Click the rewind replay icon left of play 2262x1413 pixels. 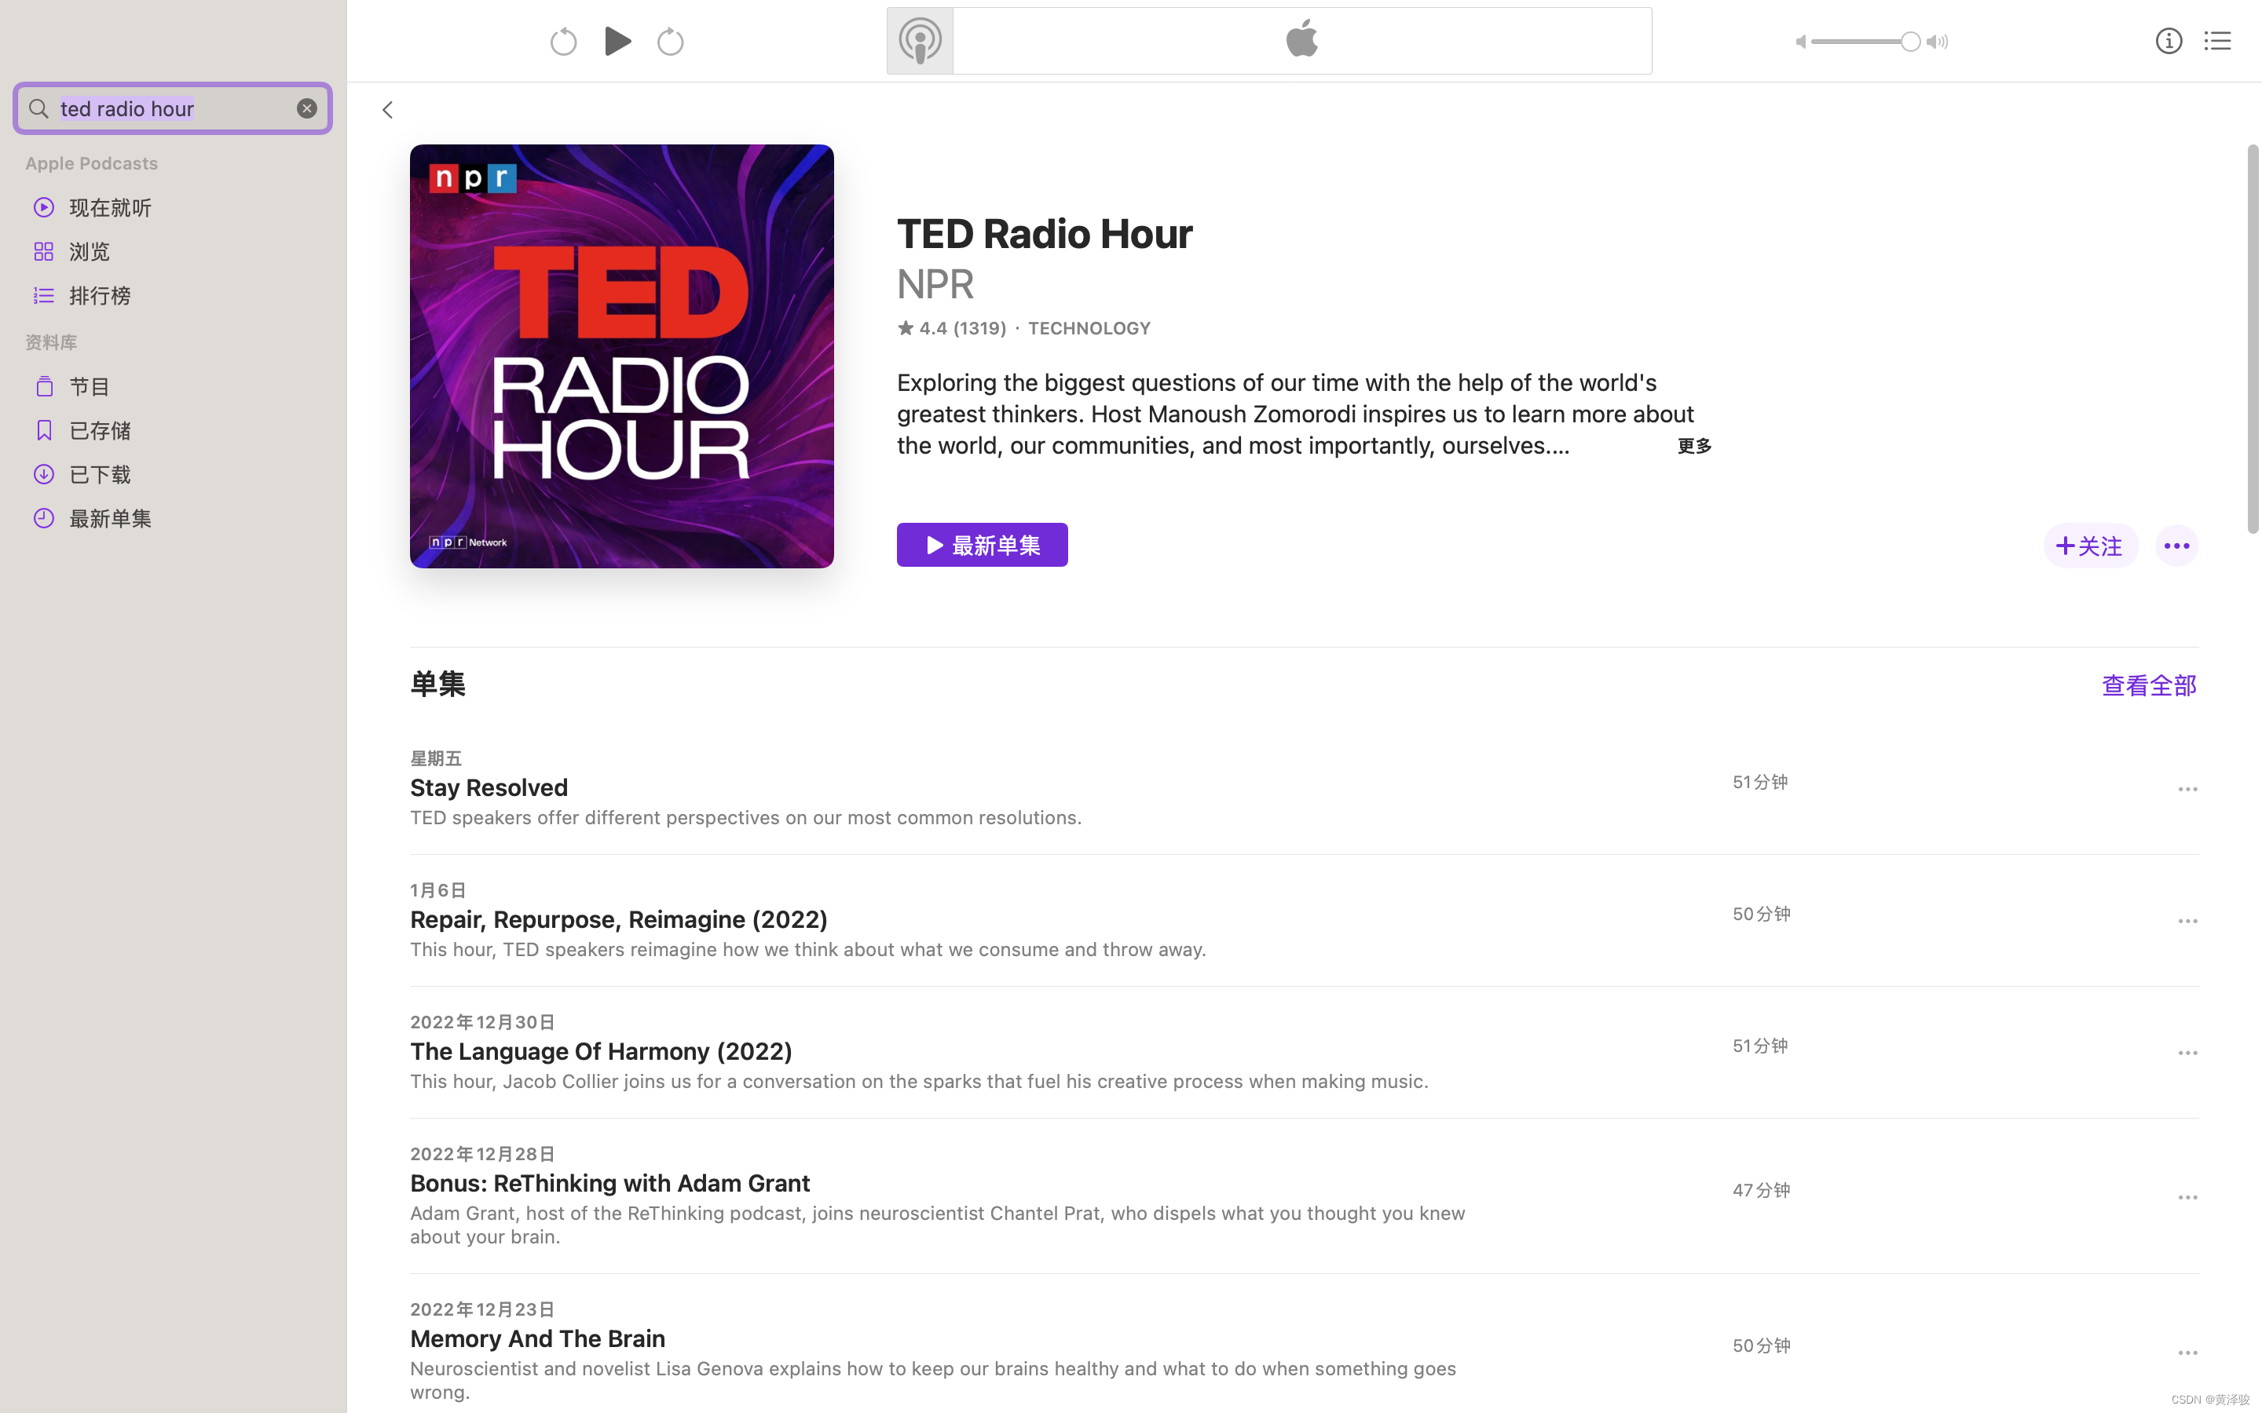click(562, 40)
